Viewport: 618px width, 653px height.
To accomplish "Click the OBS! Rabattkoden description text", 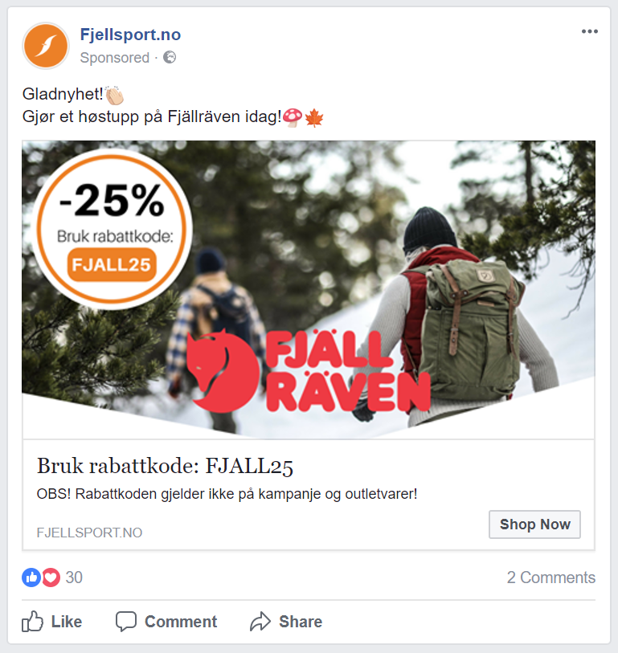I will click(x=227, y=494).
